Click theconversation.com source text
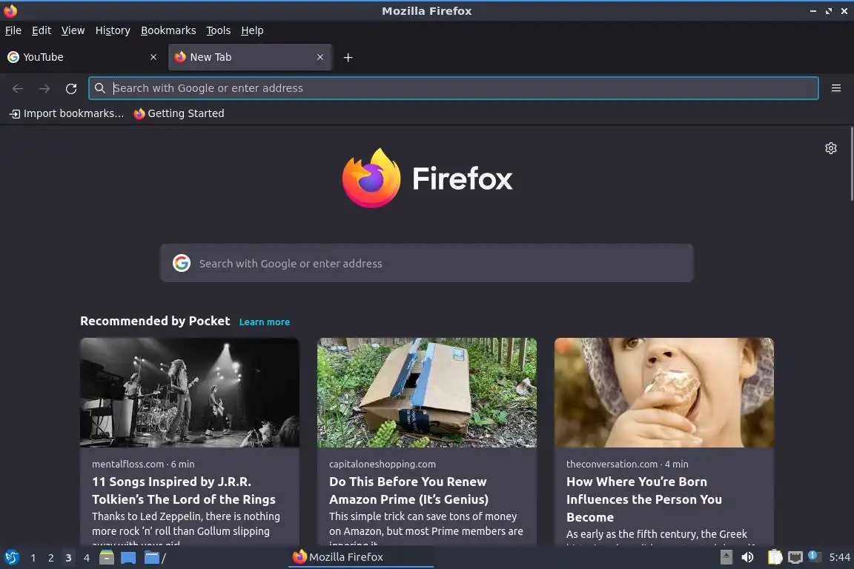 tap(612, 464)
